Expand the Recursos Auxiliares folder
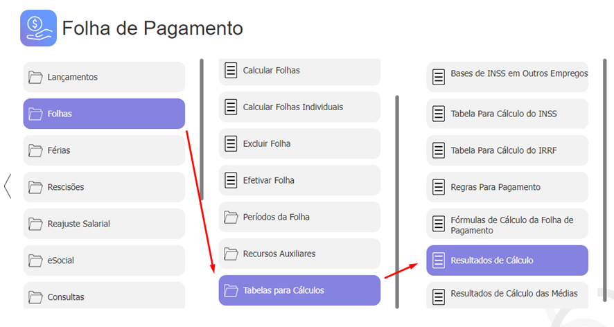614x327 pixels. pyautogui.click(x=299, y=254)
